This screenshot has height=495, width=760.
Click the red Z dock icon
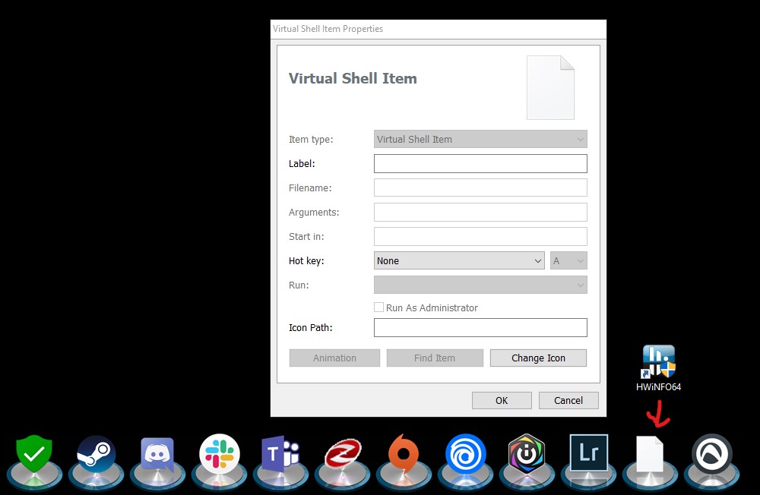coord(342,456)
